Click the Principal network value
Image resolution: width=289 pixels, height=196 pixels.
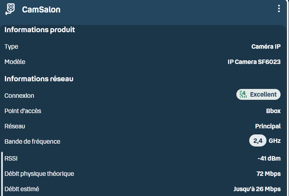(268, 126)
